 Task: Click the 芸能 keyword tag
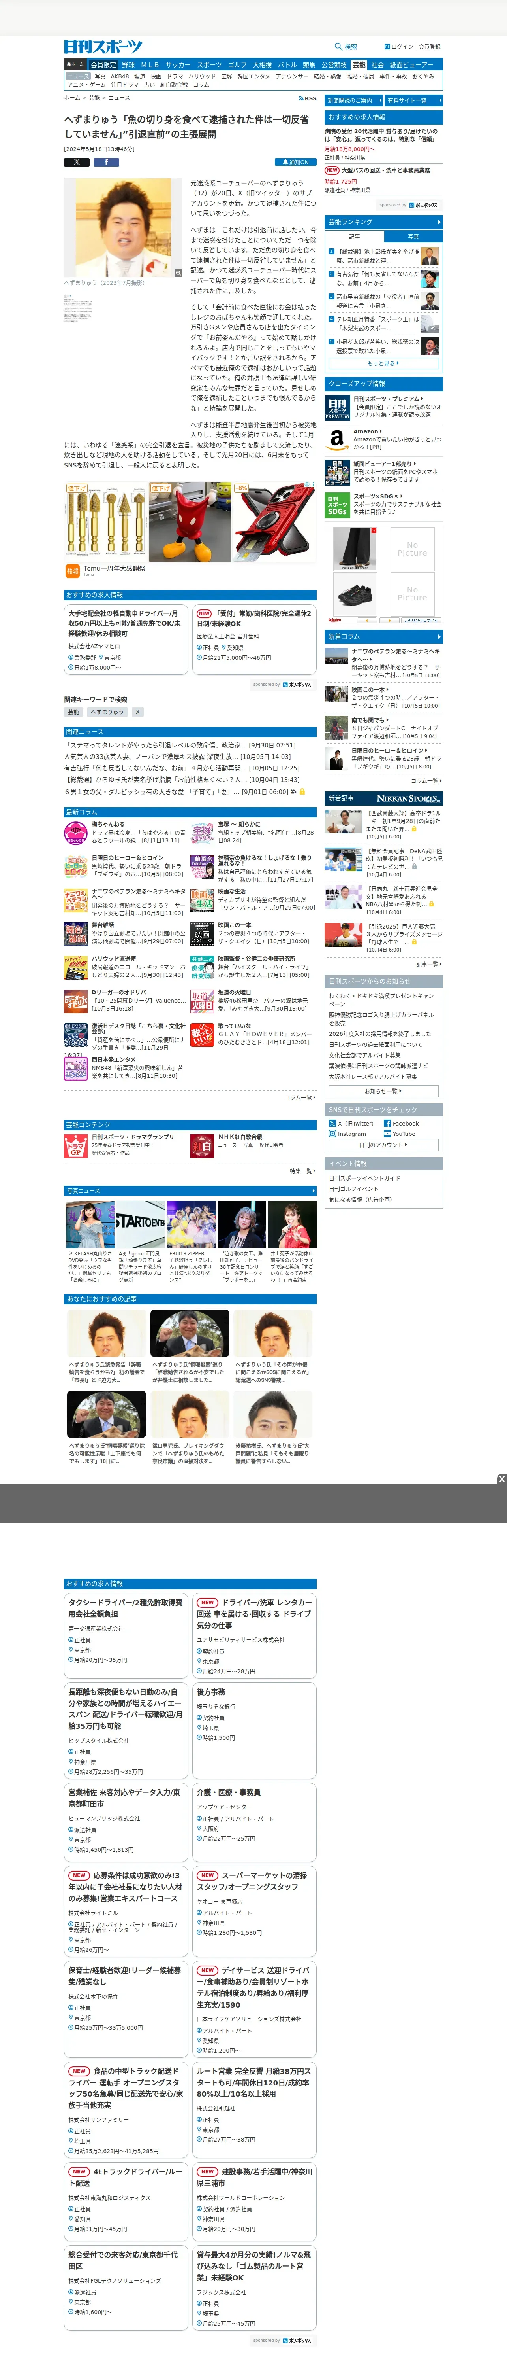pyautogui.click(x=73, y=712)
